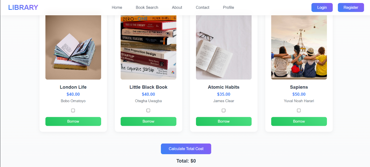Check the London Life selection checkbox
The image size is (370, 167).
point(73,110)
